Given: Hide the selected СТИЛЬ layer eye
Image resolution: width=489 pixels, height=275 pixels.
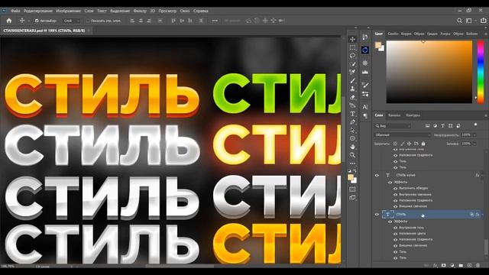Looking at the screenshot, I should click(x=377, y=215).
